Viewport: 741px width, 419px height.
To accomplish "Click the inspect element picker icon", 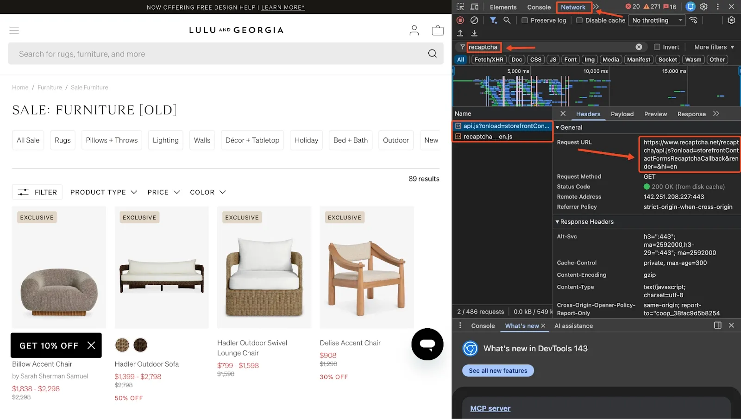I will pos(460,7).
